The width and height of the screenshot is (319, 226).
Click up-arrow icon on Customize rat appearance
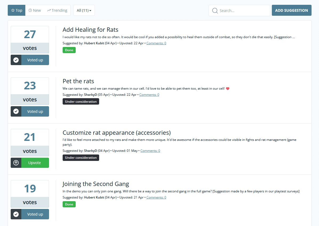[16, 163]
